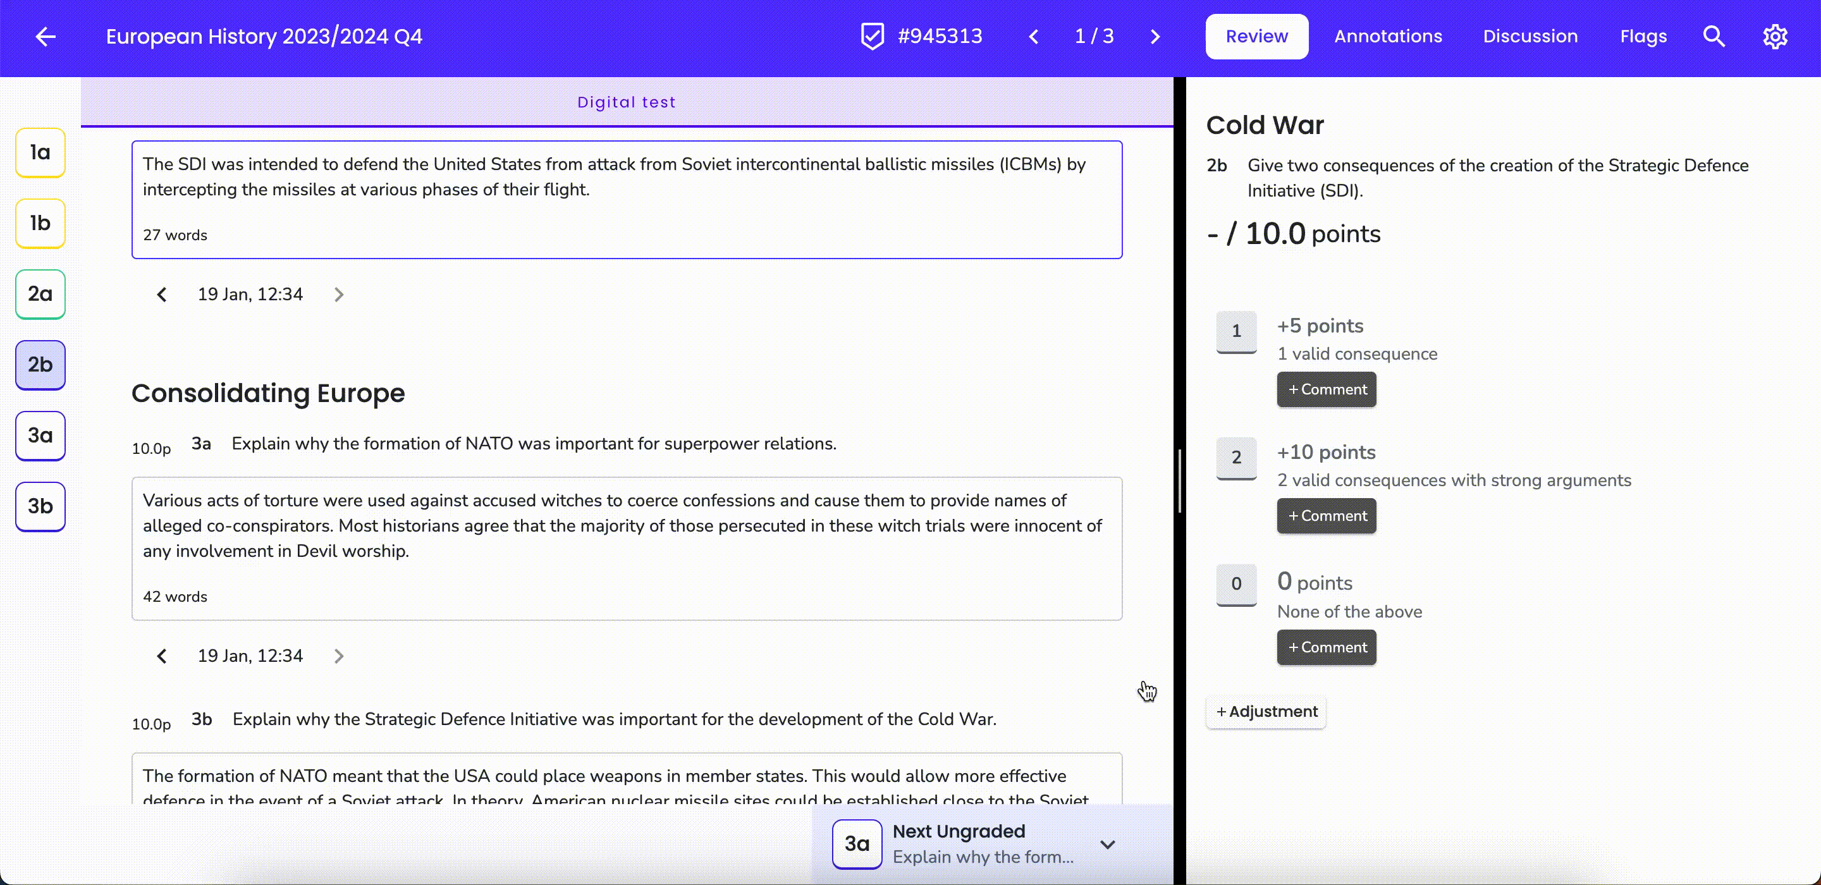The height and width of the screenshot is (885, 1821).
Task: Add comment to 2 valid consequences criterion
Action: 1326,516
